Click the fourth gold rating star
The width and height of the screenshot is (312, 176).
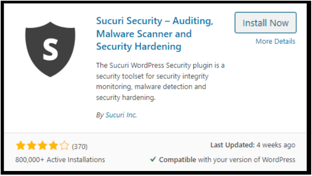[x=53, y=146]
